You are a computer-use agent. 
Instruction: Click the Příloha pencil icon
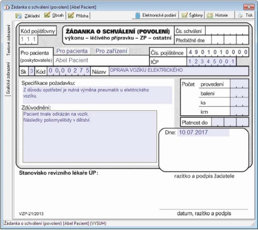pos(71,16)
